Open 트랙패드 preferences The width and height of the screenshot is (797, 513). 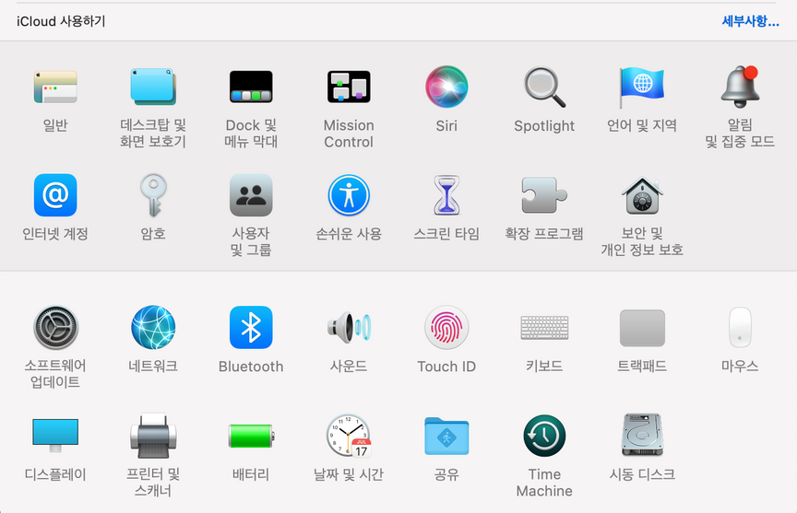click(642, 328)
